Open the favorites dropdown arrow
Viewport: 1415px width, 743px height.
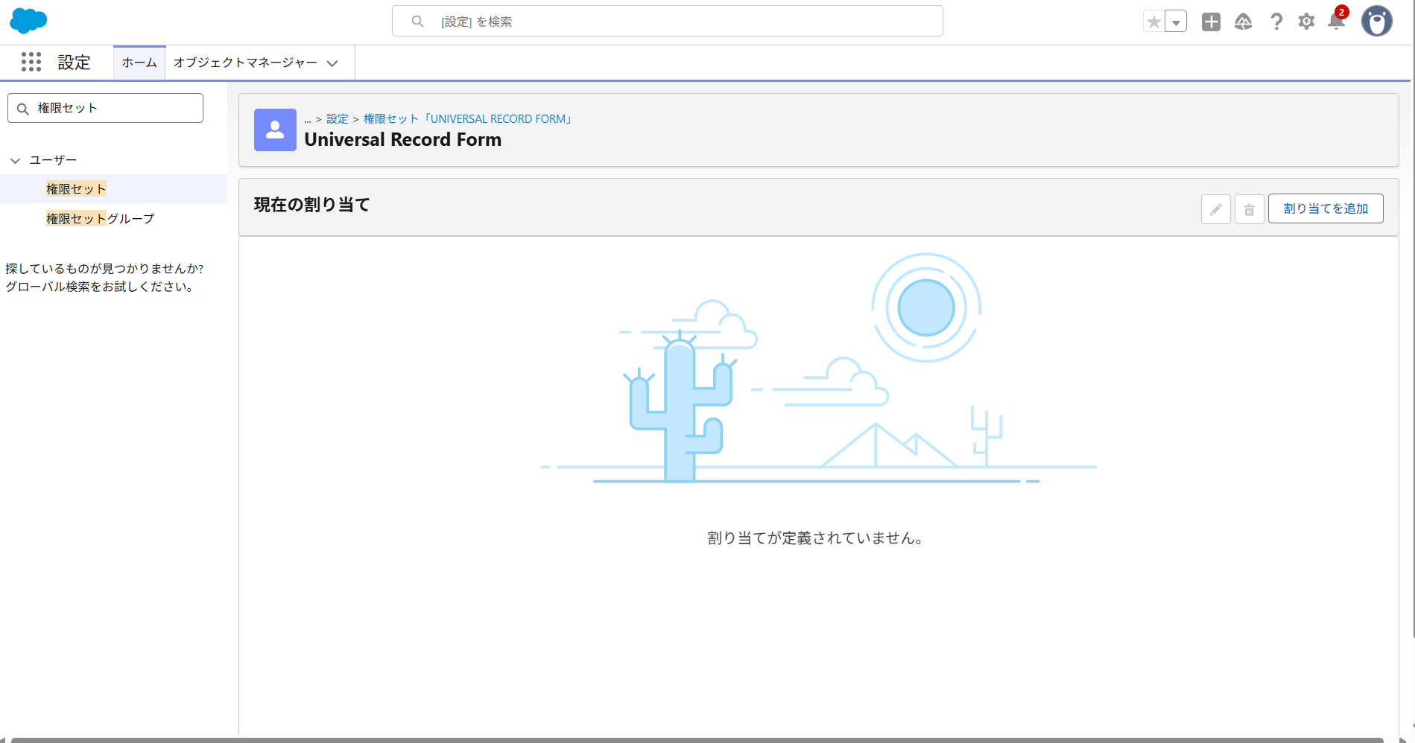point(1175,22)
